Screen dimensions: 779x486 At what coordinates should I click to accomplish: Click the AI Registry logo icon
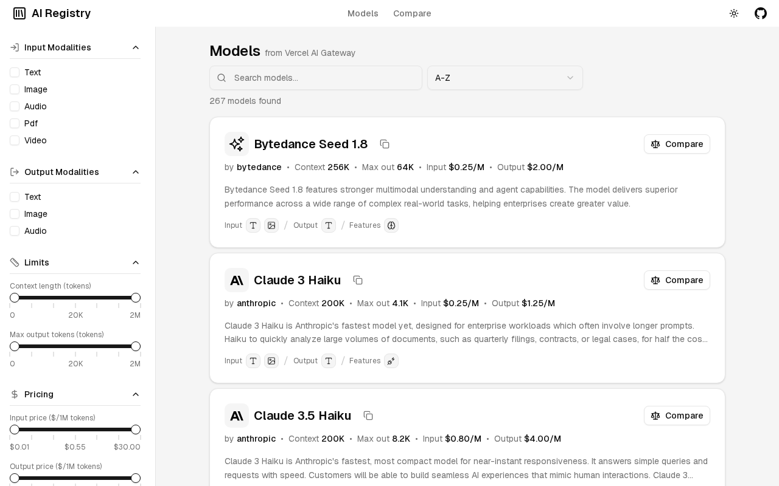click(x=19, y=13)
